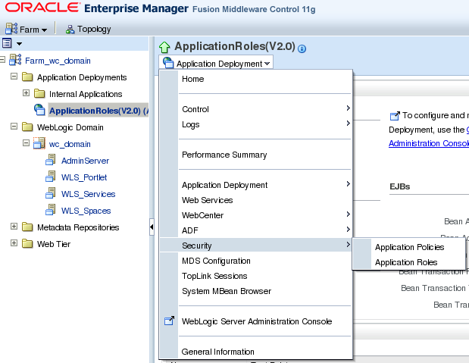Screen dimensions: 469x363
Task: Open the Control submenu
Action: click(266, 109)
